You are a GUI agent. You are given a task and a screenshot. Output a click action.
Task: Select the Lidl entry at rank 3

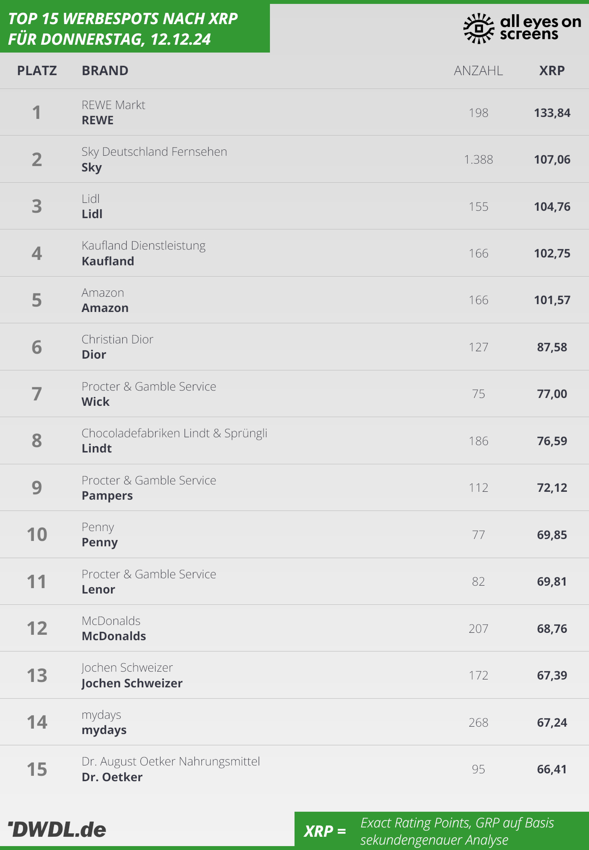[294, 206]
